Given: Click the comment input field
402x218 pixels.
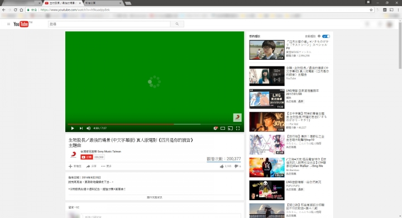Looking at the screenshot, I should pyautogui.click(x=161, y=216).
